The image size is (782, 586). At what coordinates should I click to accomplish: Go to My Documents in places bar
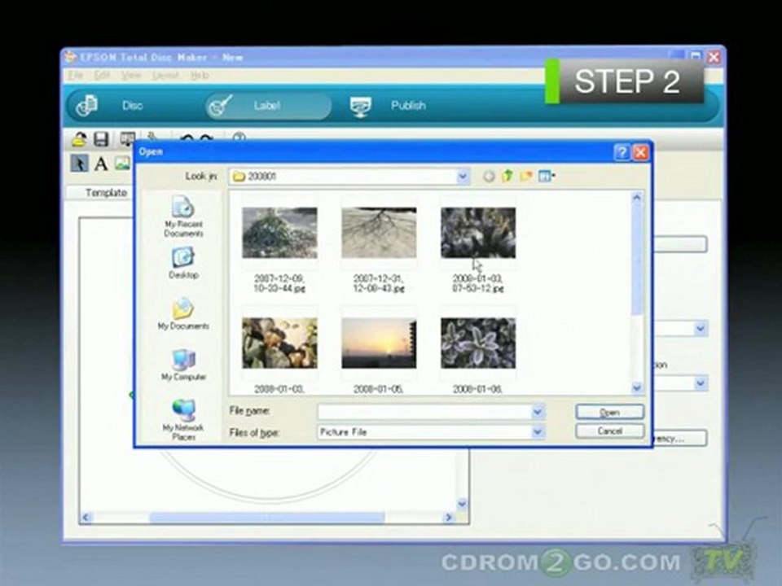(183, 314)
